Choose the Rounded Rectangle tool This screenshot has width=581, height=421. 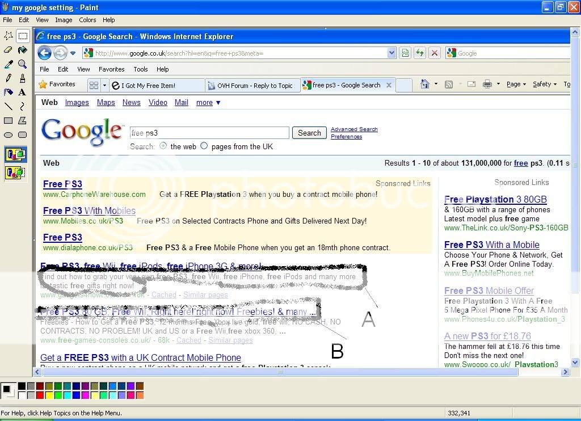click(23, 135)
